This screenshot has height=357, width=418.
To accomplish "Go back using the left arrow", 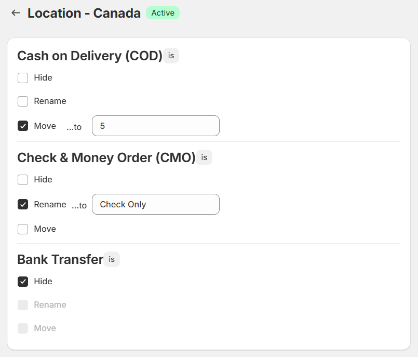I will click(x=16, y=13).
